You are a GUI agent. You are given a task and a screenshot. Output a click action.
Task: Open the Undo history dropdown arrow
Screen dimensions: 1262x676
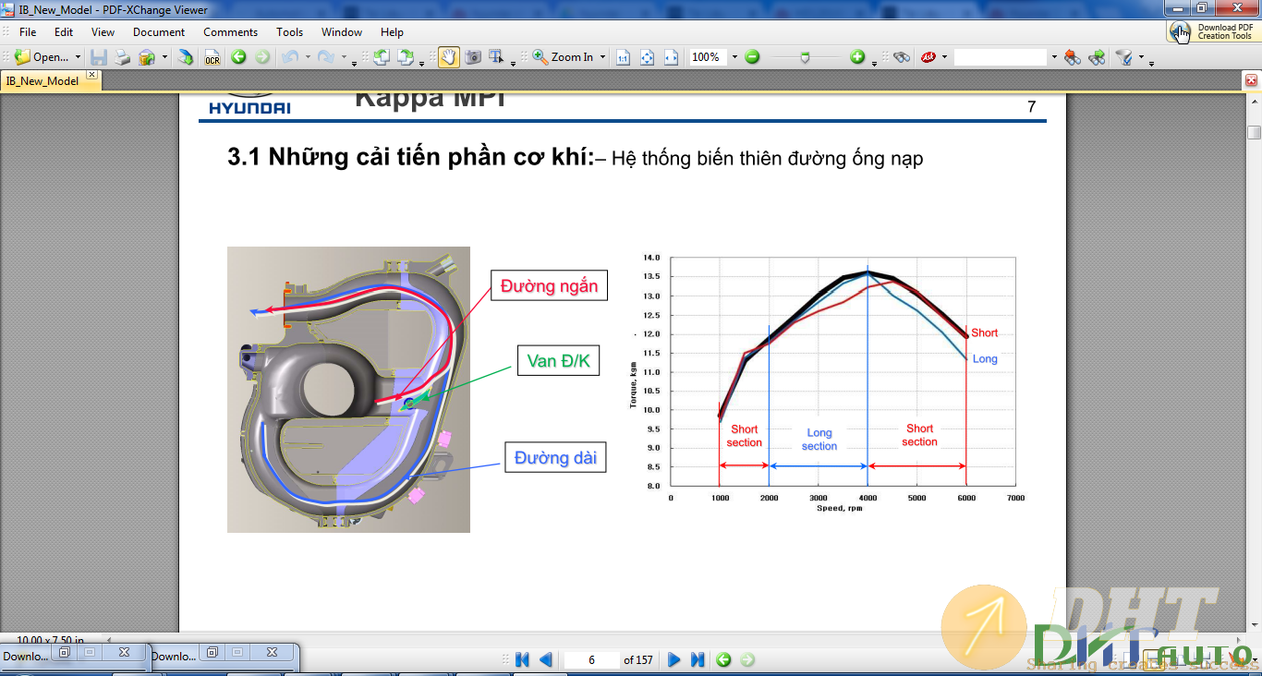(x=307, y=57)
